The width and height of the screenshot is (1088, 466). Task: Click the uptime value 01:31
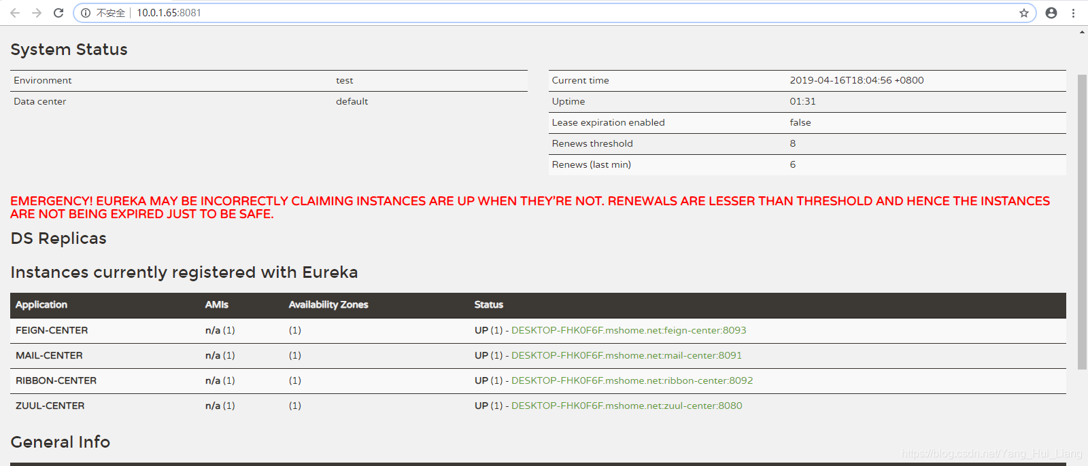[802, 101]
